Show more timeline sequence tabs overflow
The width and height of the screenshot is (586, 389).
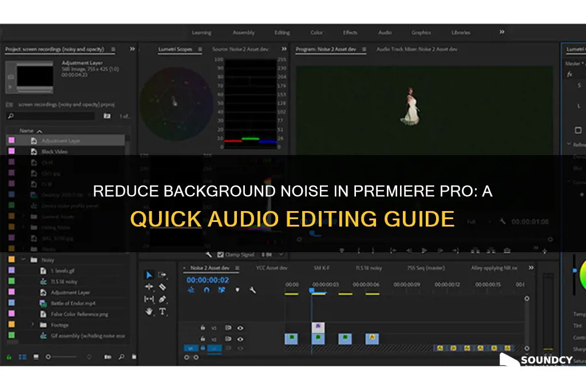pos(531,268)
